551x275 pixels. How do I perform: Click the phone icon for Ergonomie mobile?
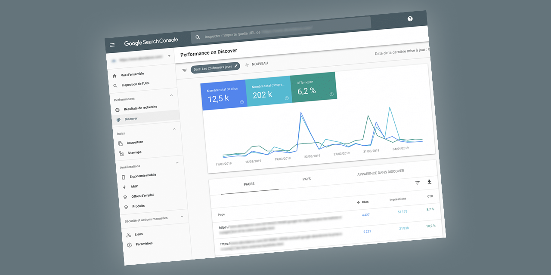pyautogui.click(x=124, y=177)
